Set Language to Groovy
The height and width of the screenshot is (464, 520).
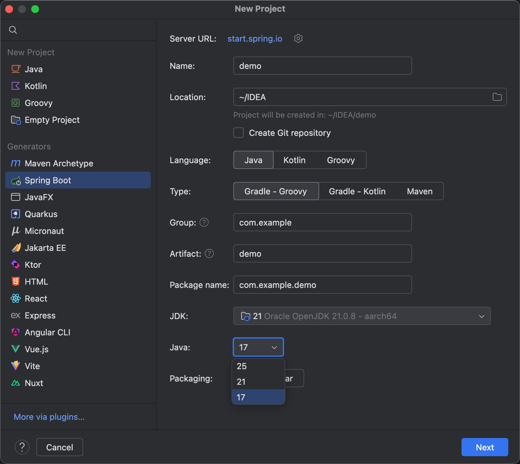(341, 160)
